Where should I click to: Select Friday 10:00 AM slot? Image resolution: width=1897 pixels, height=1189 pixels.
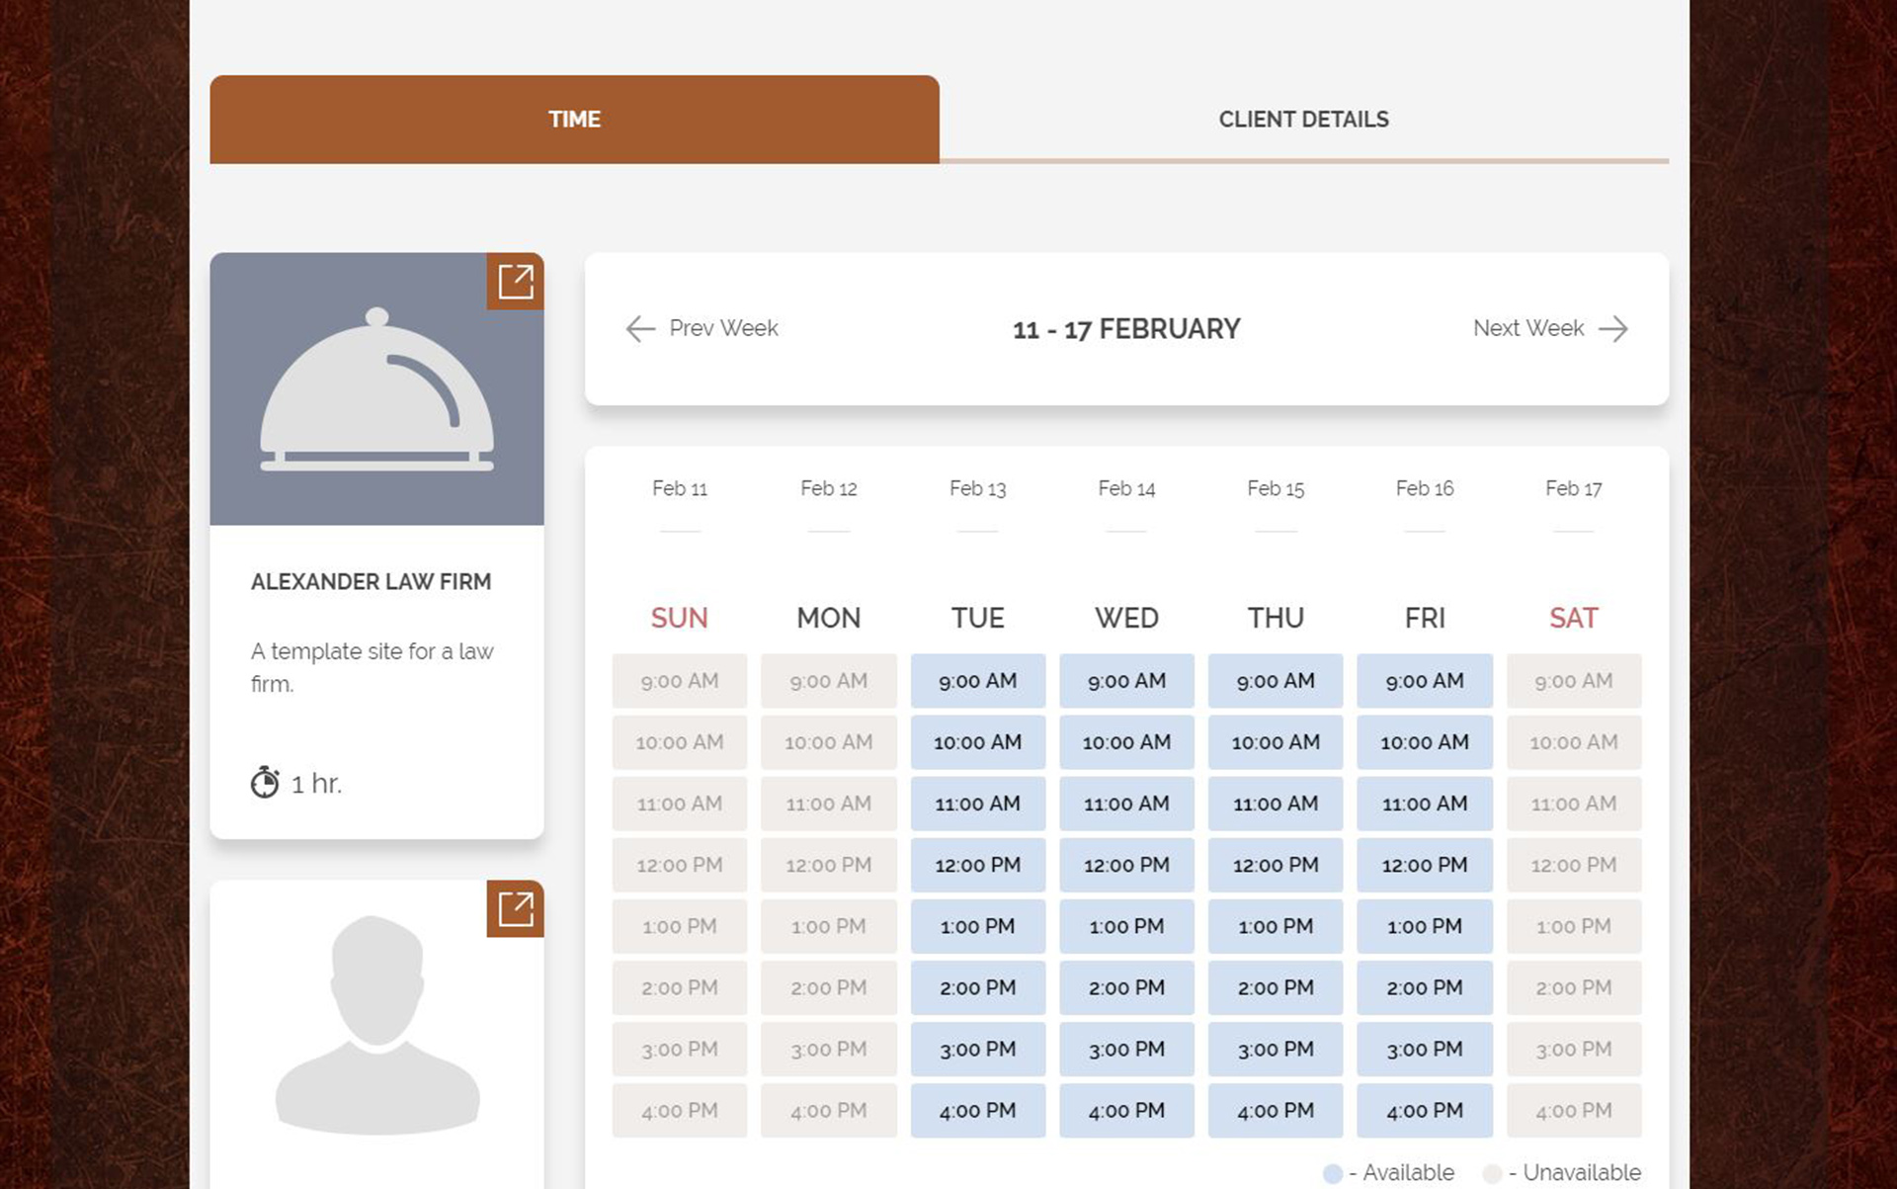coord(1425,742)
